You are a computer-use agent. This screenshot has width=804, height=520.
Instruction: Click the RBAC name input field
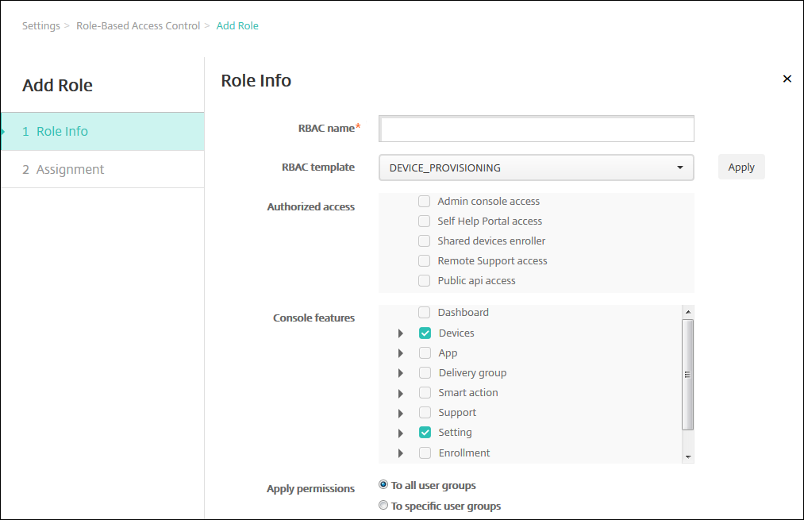coord(536,129)
